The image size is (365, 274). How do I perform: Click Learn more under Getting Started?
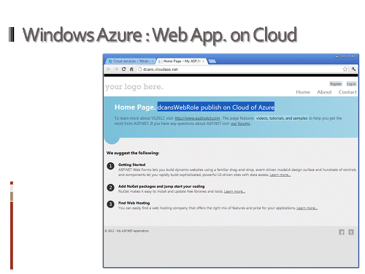(280, 175)
